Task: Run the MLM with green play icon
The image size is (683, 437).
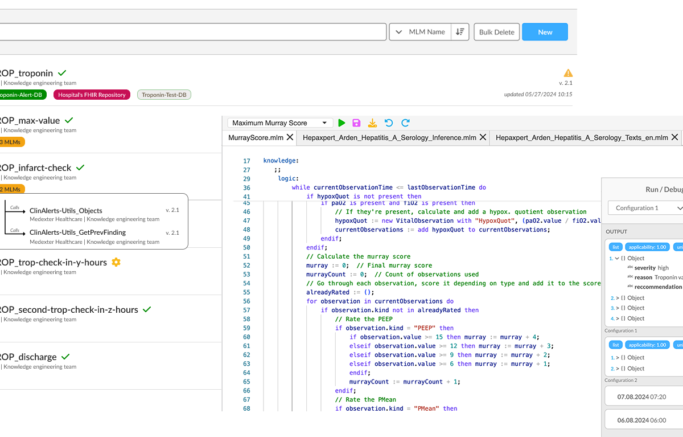Action: coord(341,122)
